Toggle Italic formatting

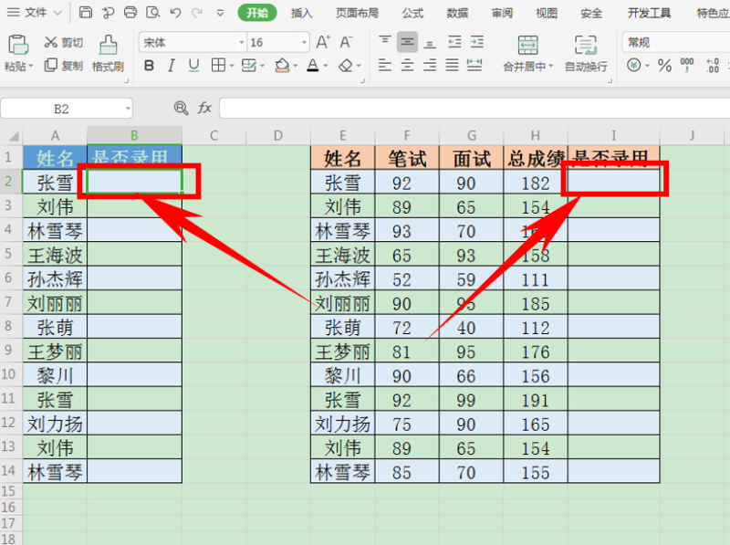click(x=171, y=66)
